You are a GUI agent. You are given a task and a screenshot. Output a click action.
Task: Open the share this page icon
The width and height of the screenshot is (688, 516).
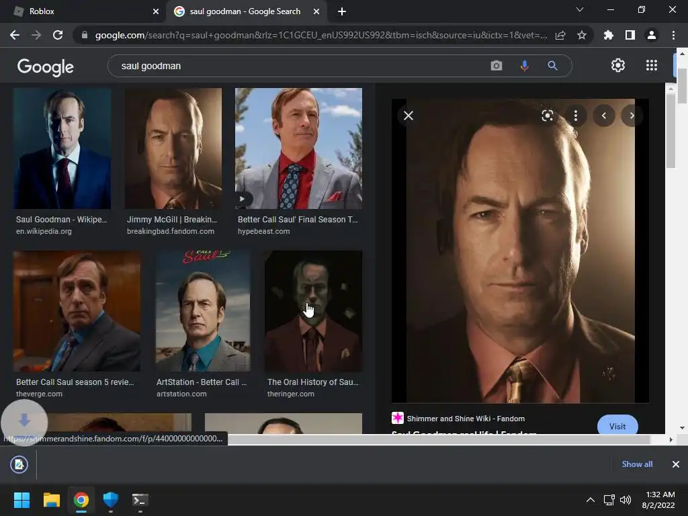[560, 35]
